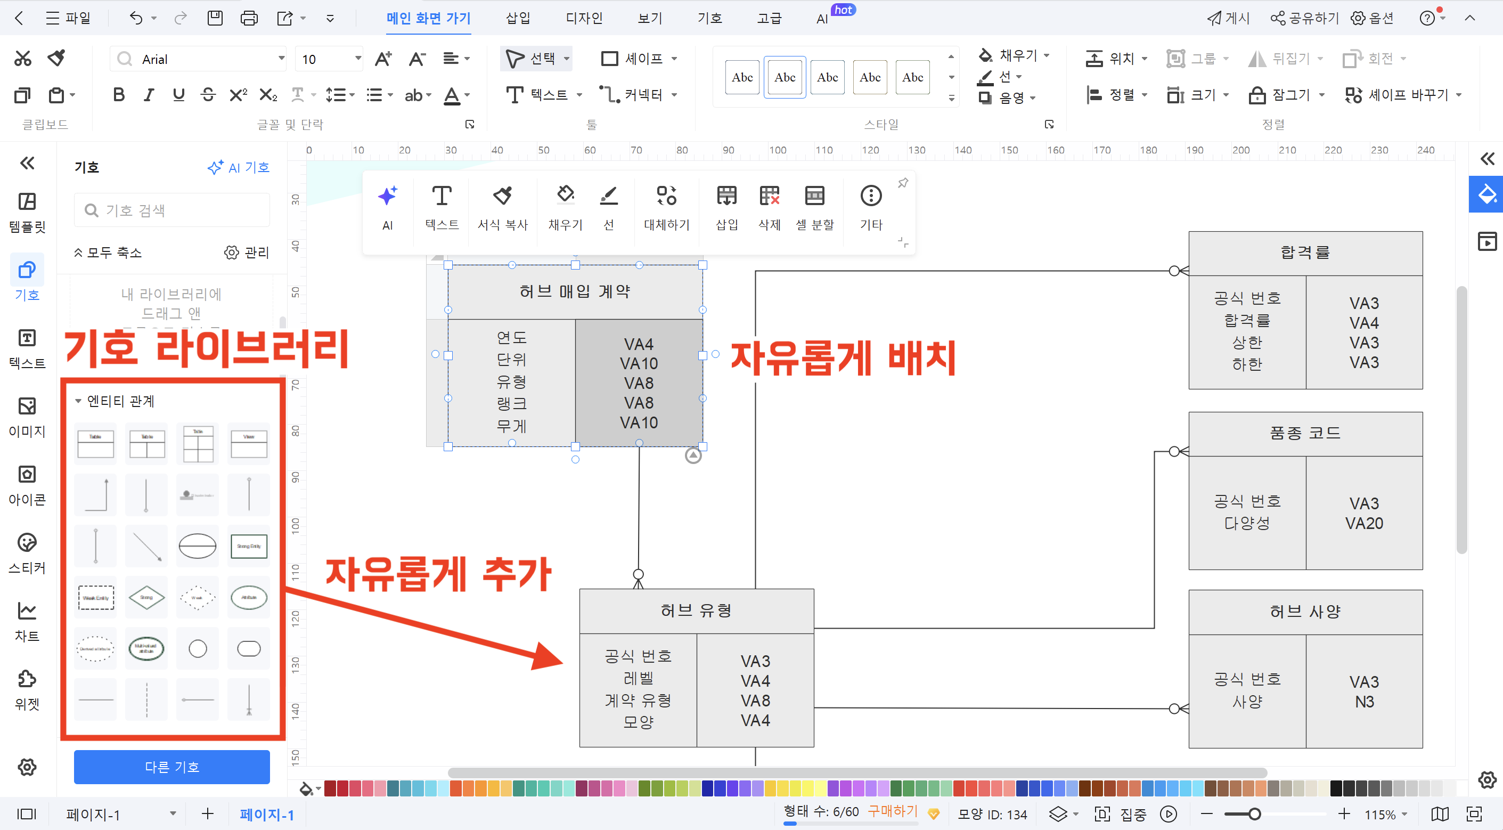
Task: Toggle strikethrough formatting
Action: (x=208, y=94)
